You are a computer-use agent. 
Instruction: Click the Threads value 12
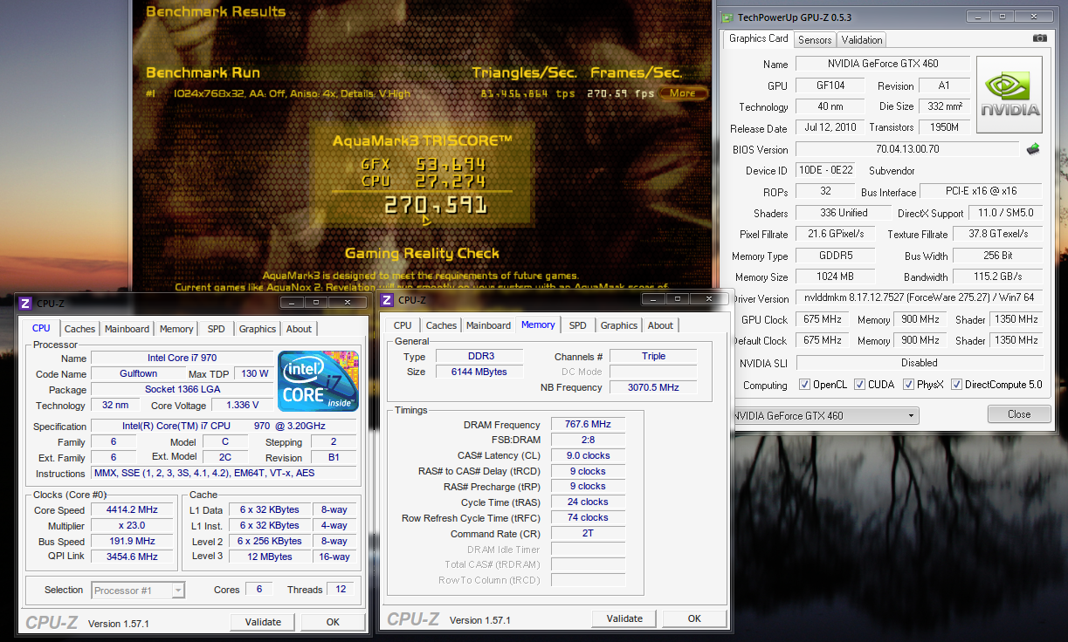pyautogui.click(x=341, y=590)
